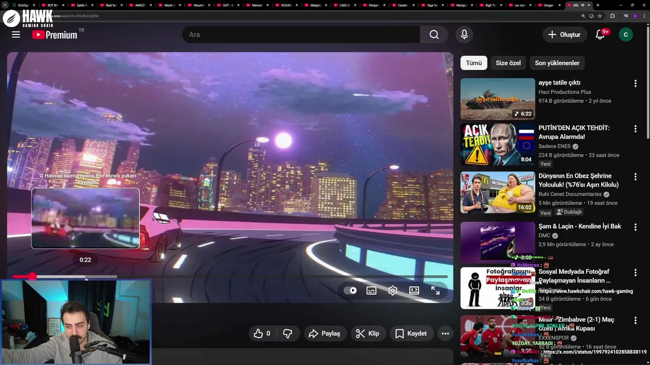This screenshot has width=650, height=365.
Task: Select the Son yüklenenler filter chip
Action: 557,63
